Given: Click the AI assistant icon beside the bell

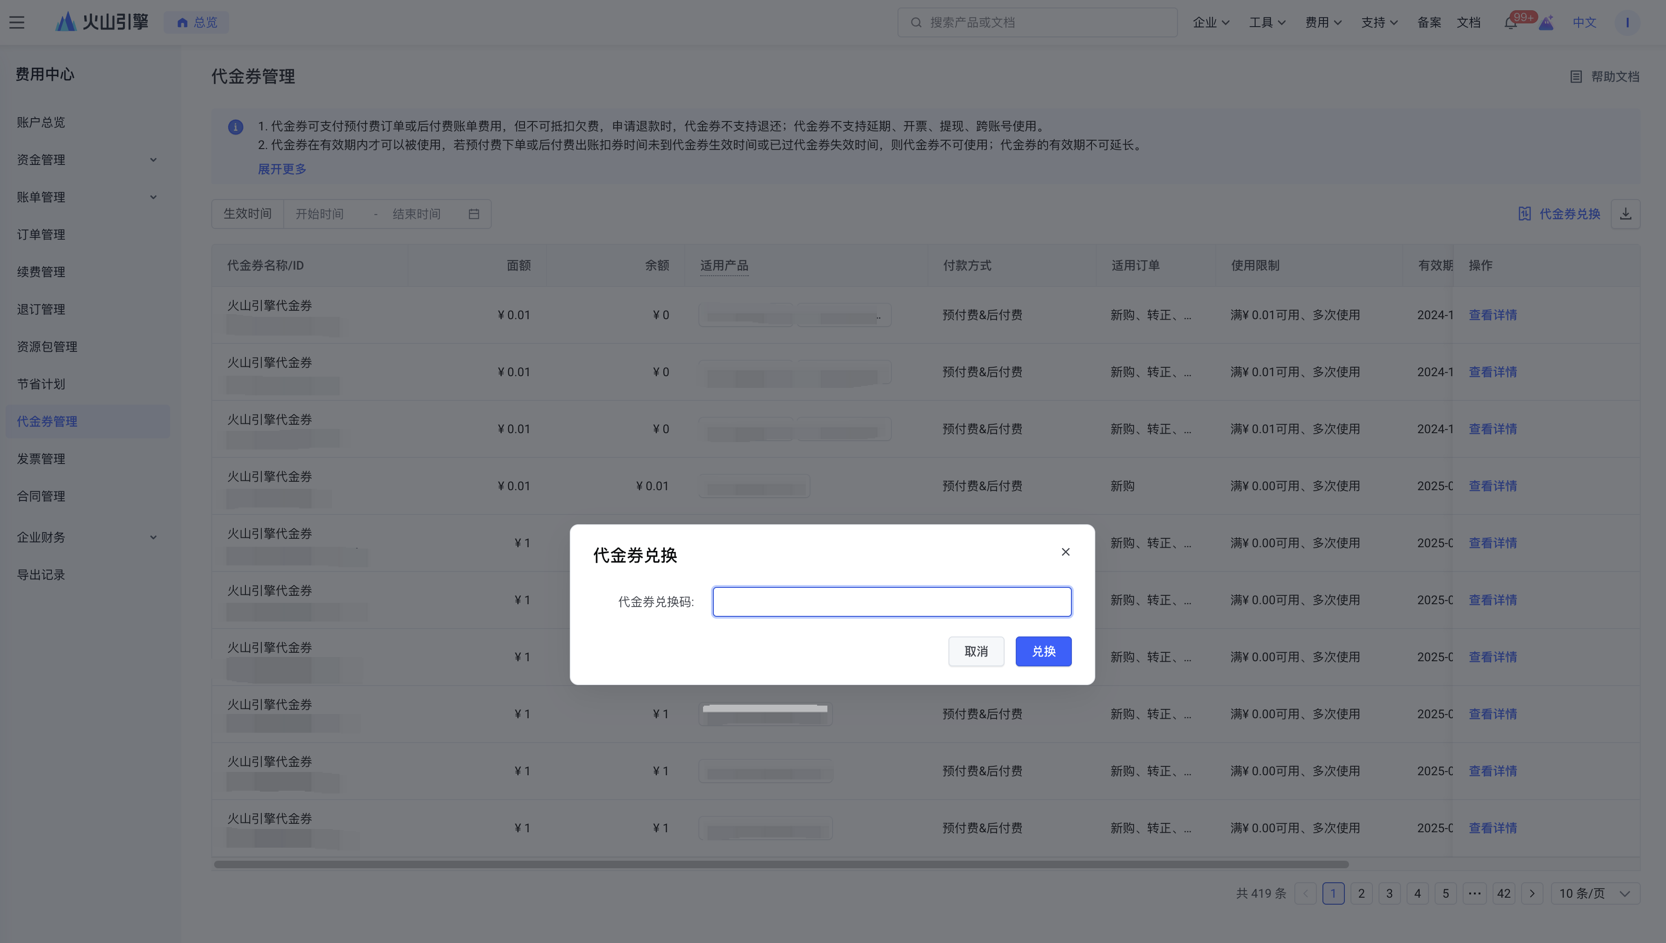Looking at the screenshot, I should (1546, 23).
